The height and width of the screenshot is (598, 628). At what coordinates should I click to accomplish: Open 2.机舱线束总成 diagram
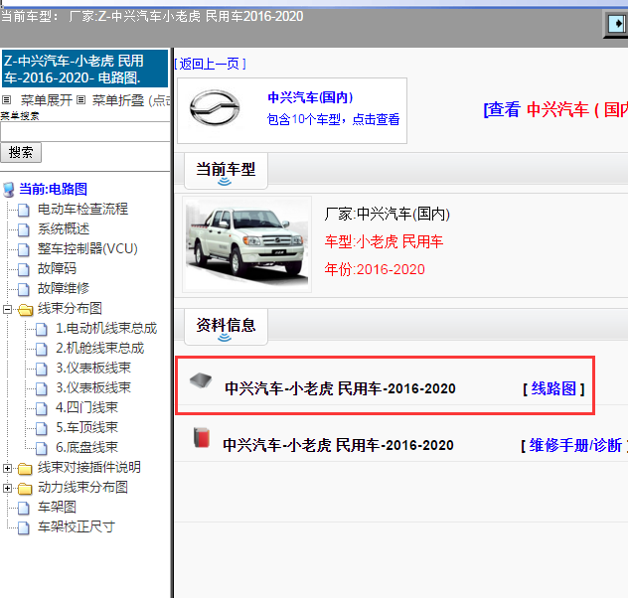click(x=100, y=349)
